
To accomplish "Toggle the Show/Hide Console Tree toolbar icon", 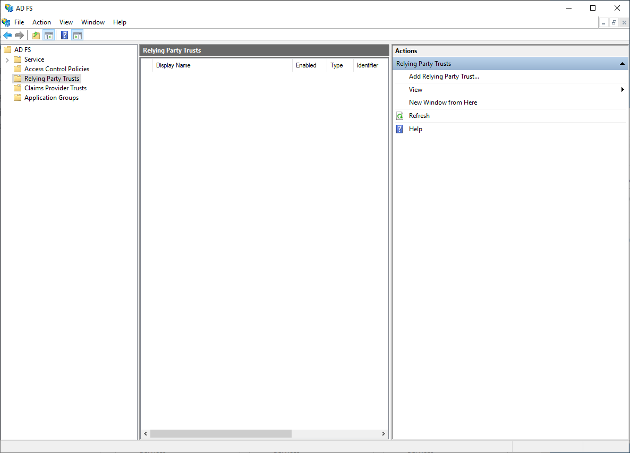I will coord(49,36).
